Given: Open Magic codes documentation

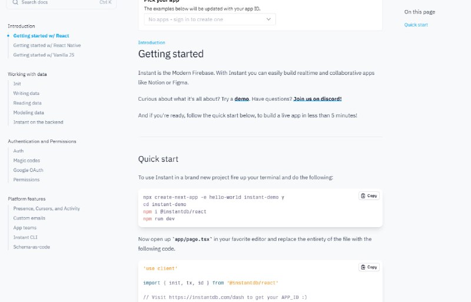Looking at the screenshot, I should coord(26,160).
